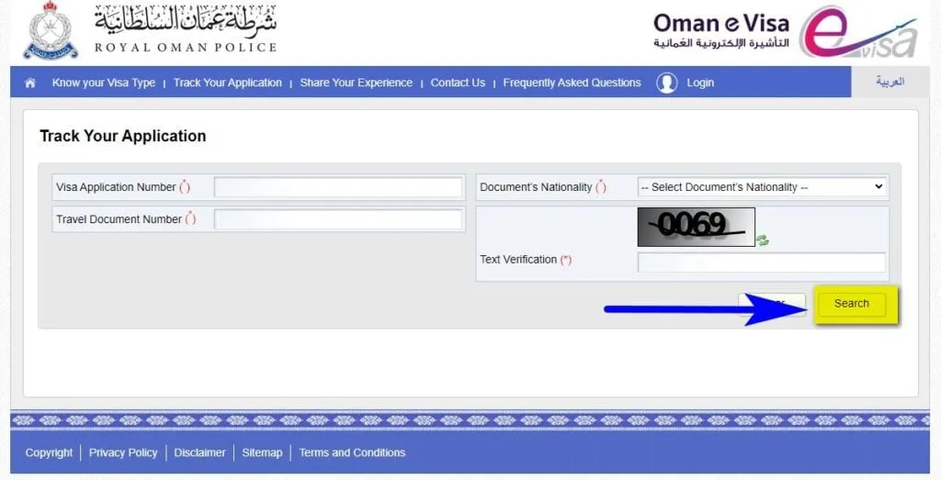Screen dimensions: 941x480
Task: Click the Login link
Action: tap(700, 83)
